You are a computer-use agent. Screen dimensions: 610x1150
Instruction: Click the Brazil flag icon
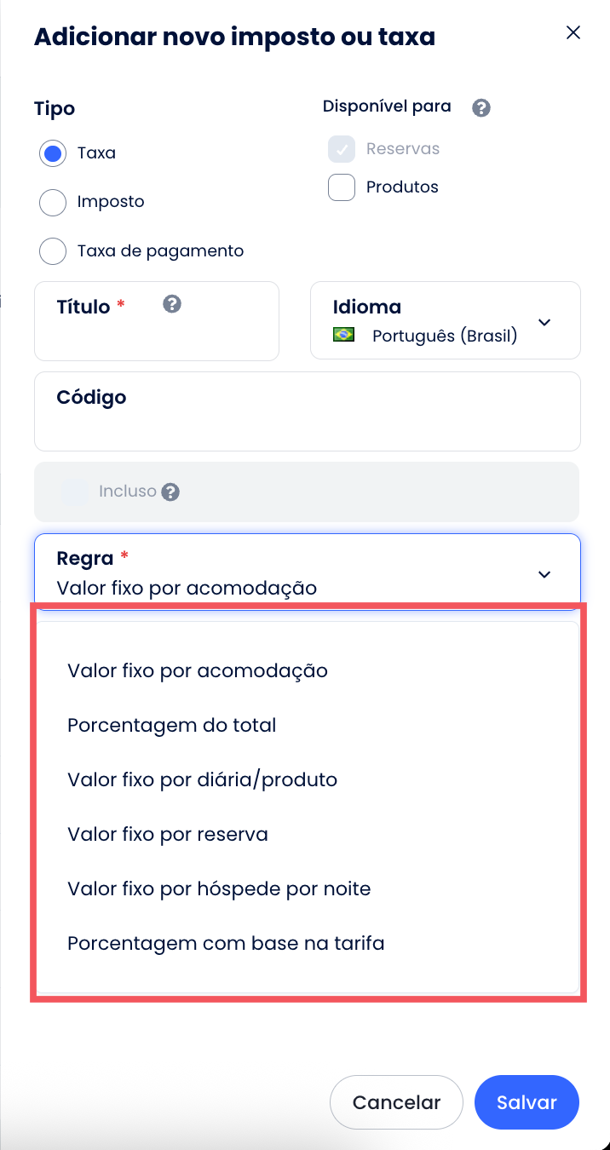[343, 335]
